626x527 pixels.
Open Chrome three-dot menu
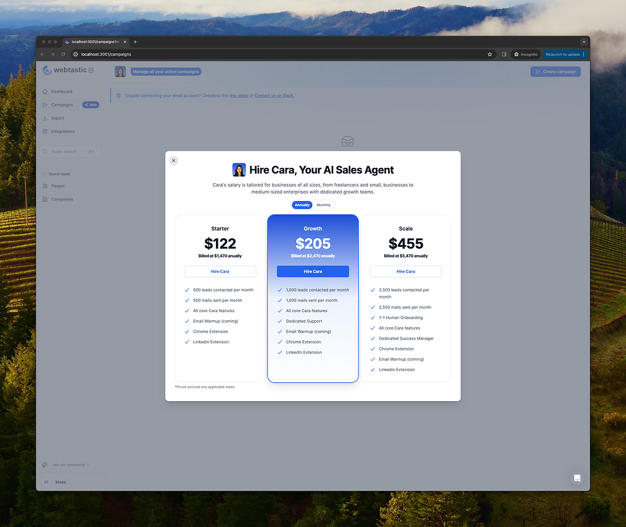pos(583,55)
